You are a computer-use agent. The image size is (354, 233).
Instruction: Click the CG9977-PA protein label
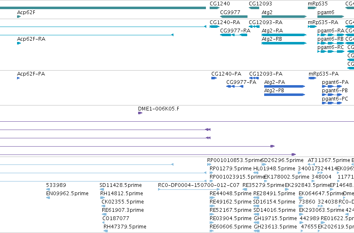coord(241,82)
